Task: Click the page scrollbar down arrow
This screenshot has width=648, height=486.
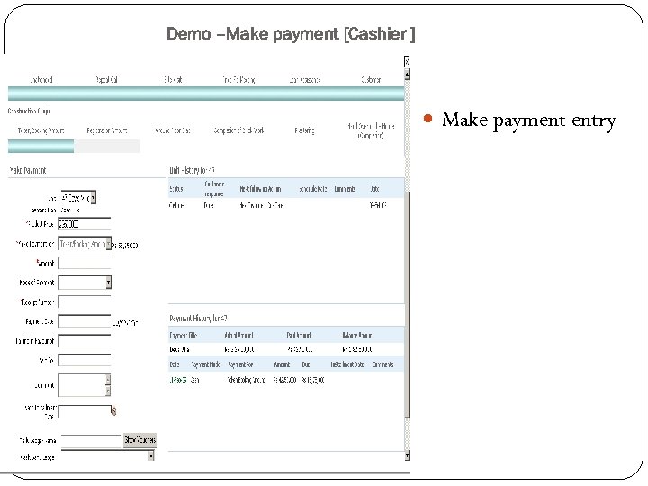Action: tap(407, 455)
